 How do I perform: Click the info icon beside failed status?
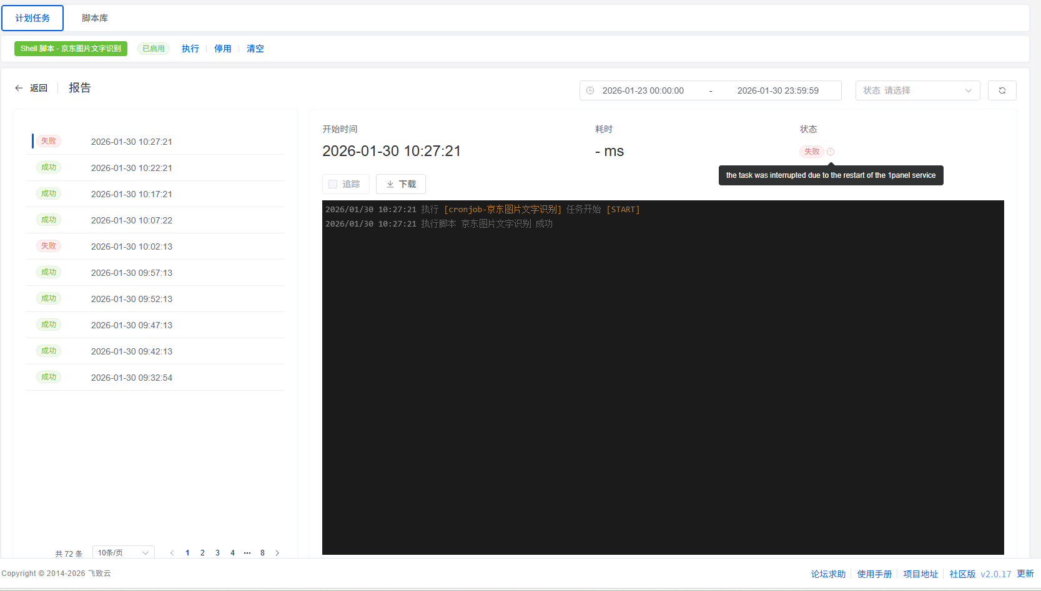(831, 152)
